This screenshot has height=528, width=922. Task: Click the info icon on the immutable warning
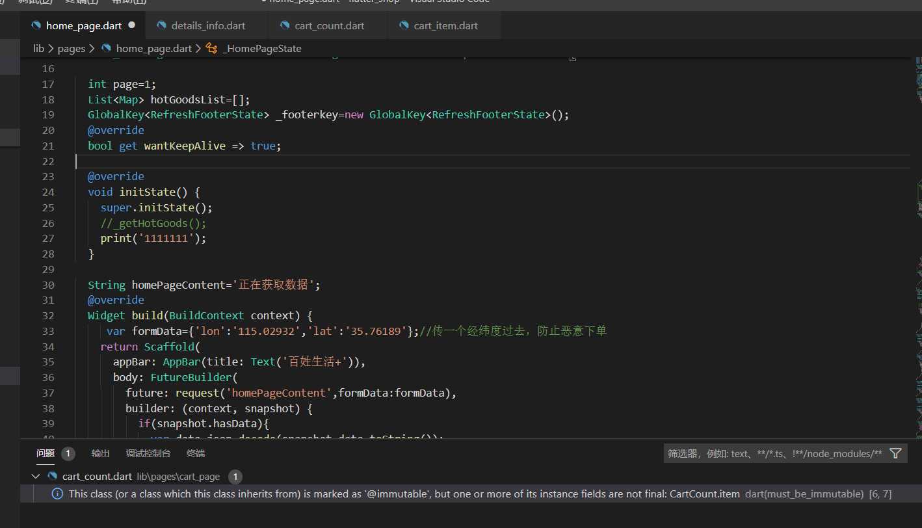[57, 494]
